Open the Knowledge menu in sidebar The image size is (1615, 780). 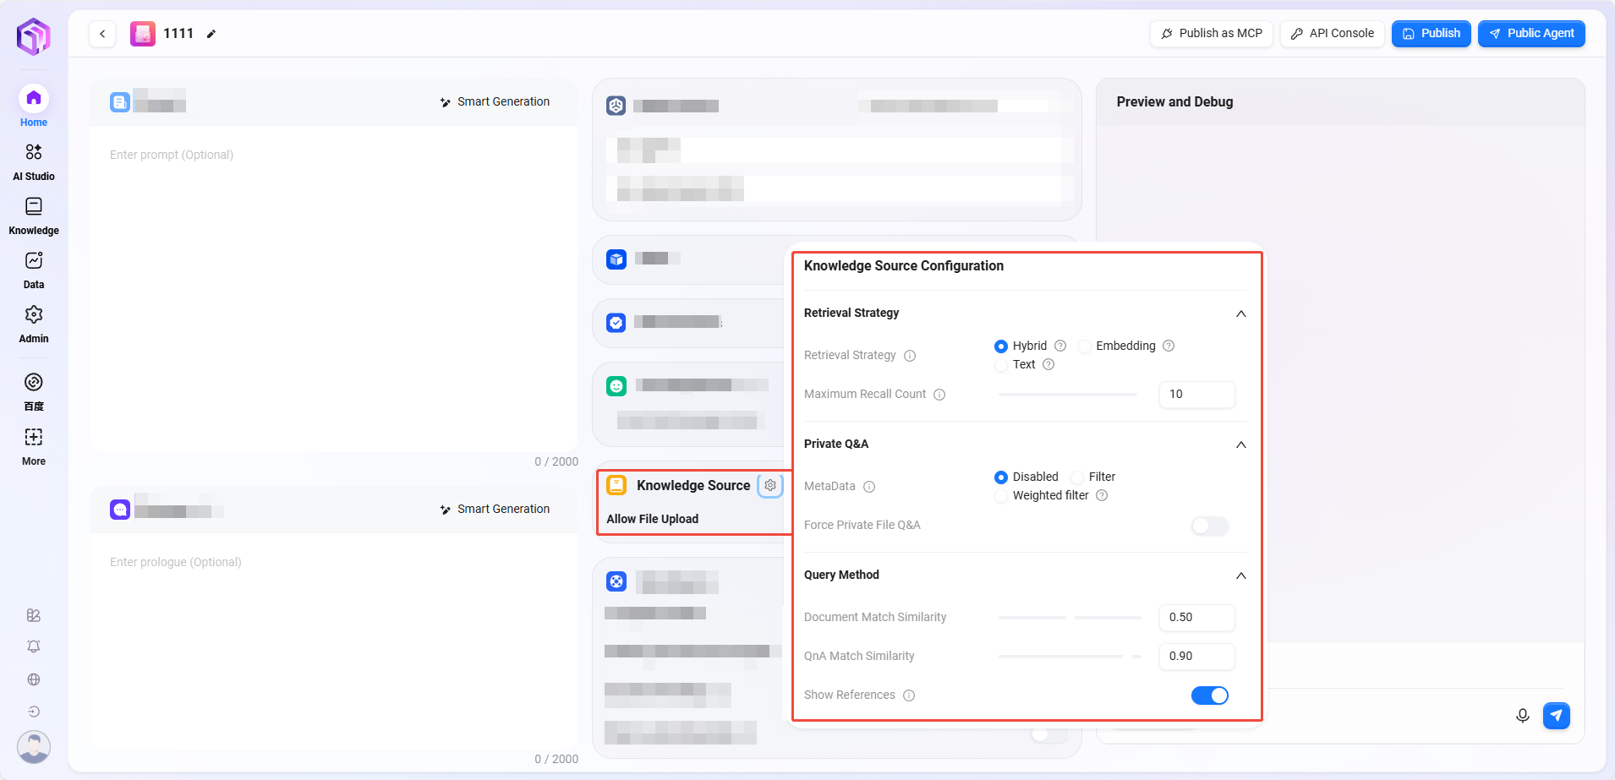pos(34,215)
